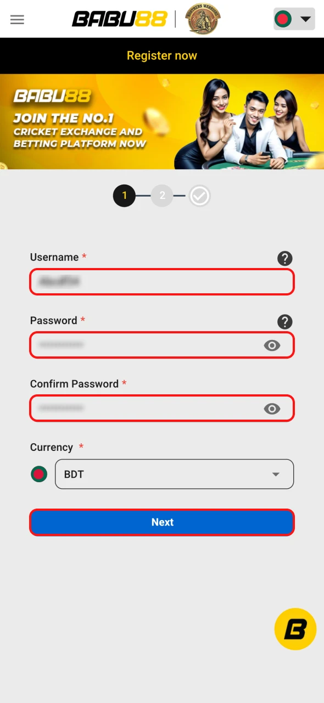Select step 2 in the registration progress
324x703 pixels.
(162, 196)
